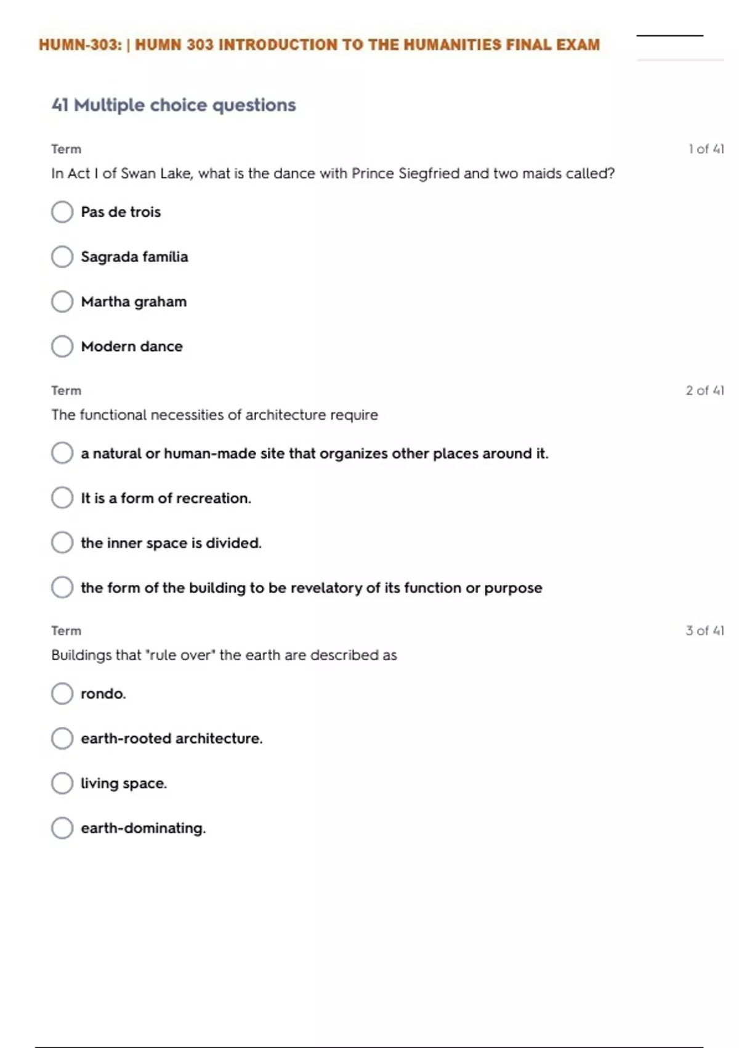Pick the 'living space.' answer
Screen dimensions: 739x1048
(62, 784)
